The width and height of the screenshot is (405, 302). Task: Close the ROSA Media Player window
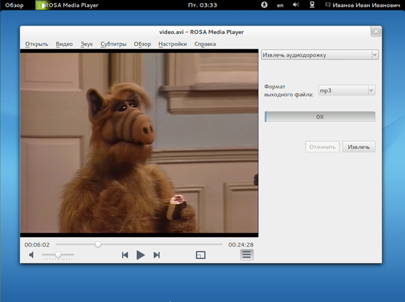click(376, 32)
